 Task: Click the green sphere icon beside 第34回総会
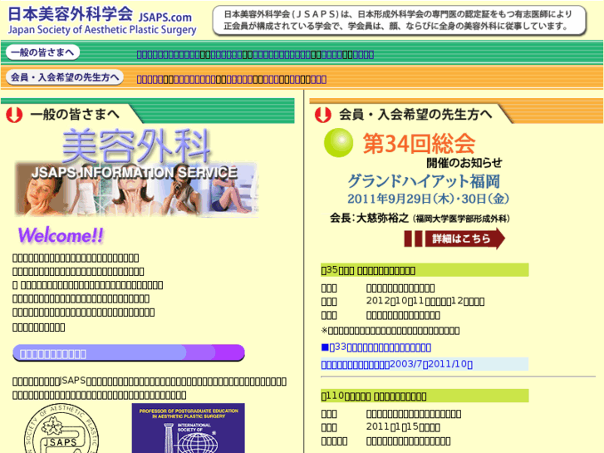(x=339, y=143)
